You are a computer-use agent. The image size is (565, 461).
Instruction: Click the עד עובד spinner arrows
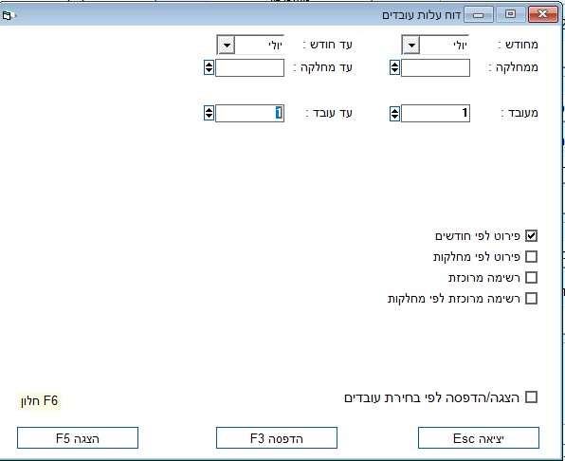pyautogui.click(x=209, y=113)
